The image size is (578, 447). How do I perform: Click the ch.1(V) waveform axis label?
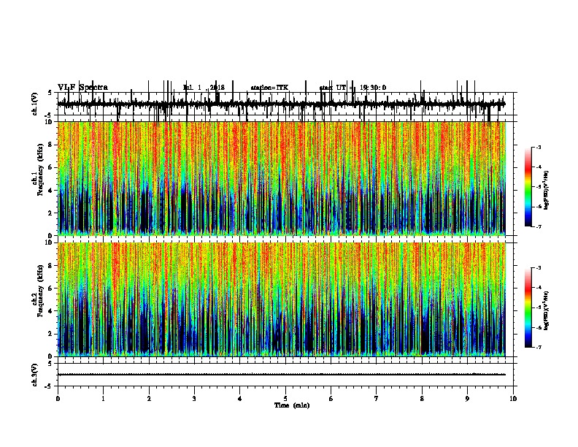35,104
